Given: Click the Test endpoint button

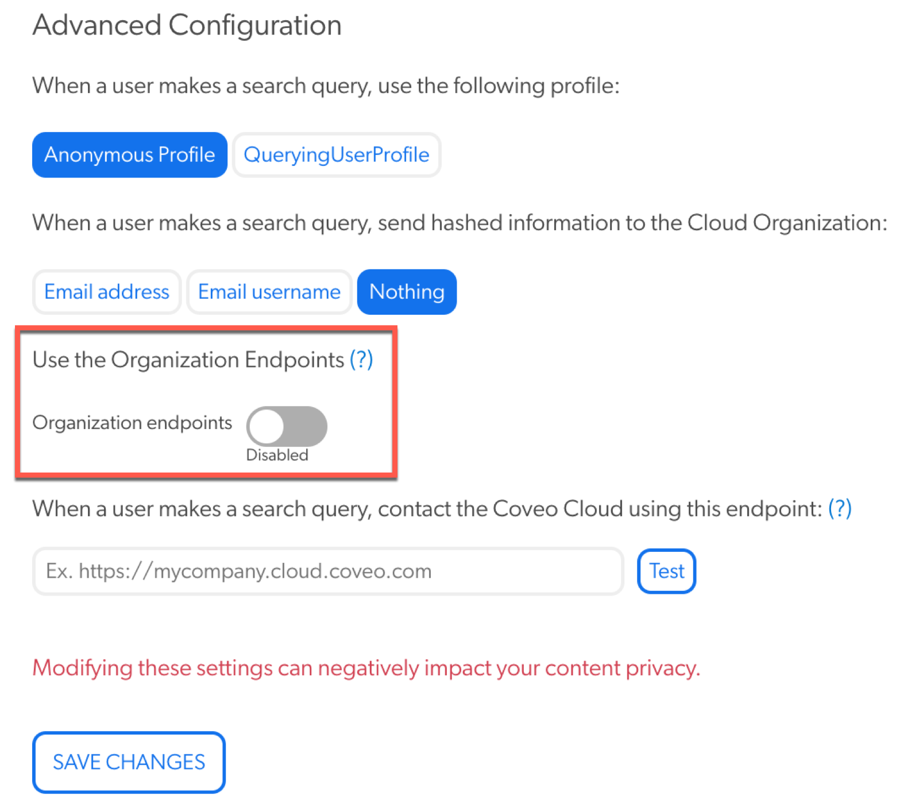Looking at the screenshot, I should click(x=666, y=571).
